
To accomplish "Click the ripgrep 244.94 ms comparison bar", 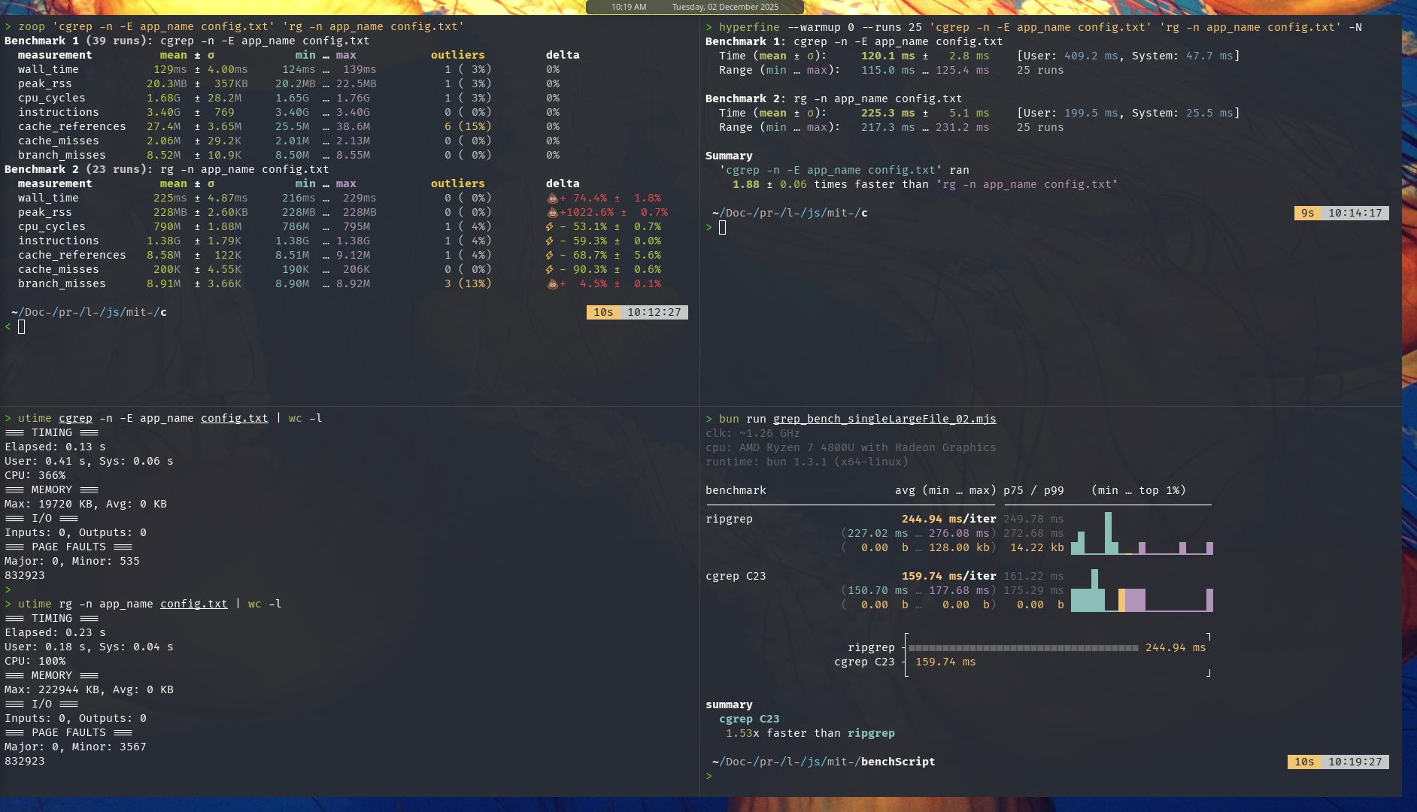I will (x=1023, y=647).
